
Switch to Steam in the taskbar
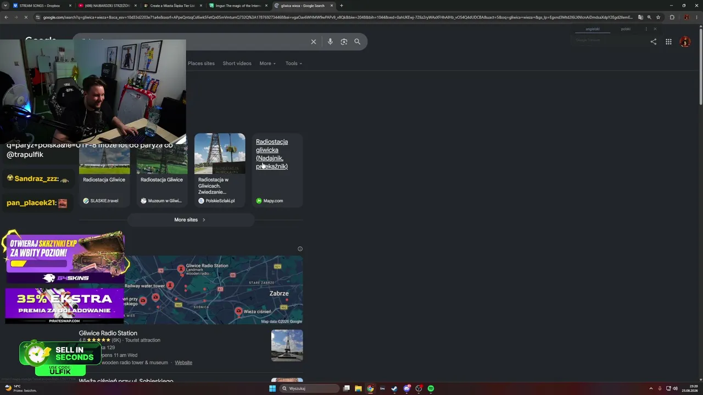click(394, 388)
